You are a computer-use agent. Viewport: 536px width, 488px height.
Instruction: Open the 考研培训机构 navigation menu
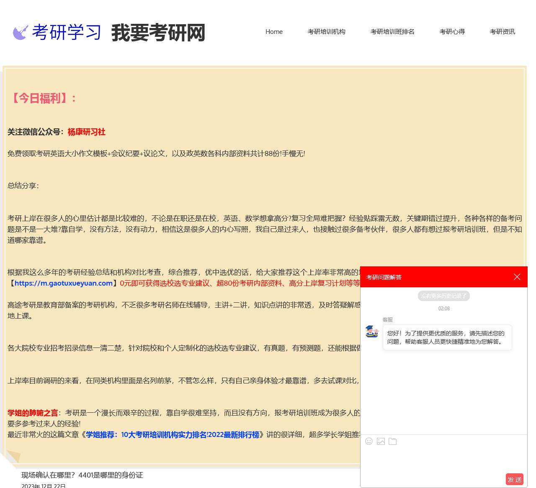tap(327, 31)
